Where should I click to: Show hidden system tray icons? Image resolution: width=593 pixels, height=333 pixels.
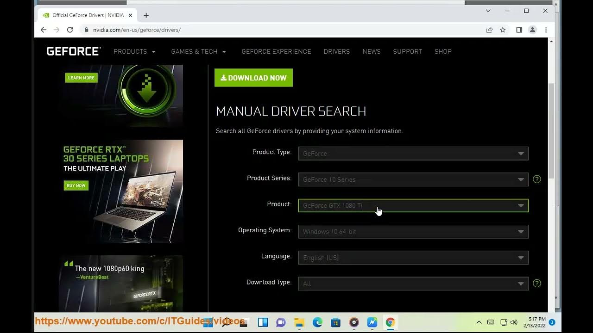(479, 322)
